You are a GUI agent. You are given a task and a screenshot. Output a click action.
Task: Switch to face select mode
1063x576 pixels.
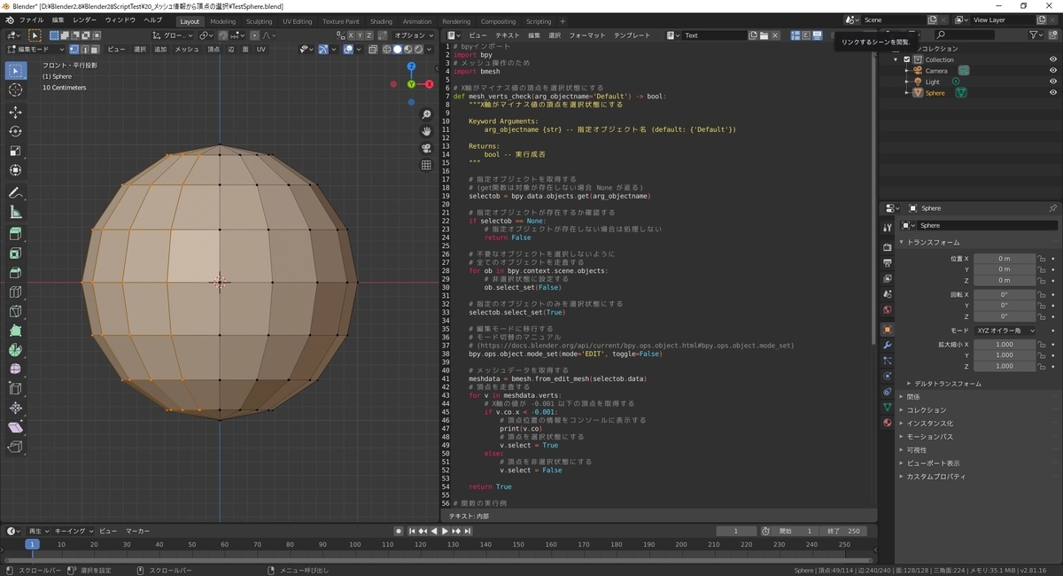[96, 50]
